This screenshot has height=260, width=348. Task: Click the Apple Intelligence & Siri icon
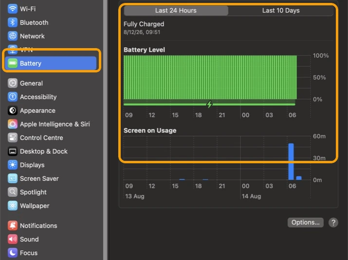[13, 124]
